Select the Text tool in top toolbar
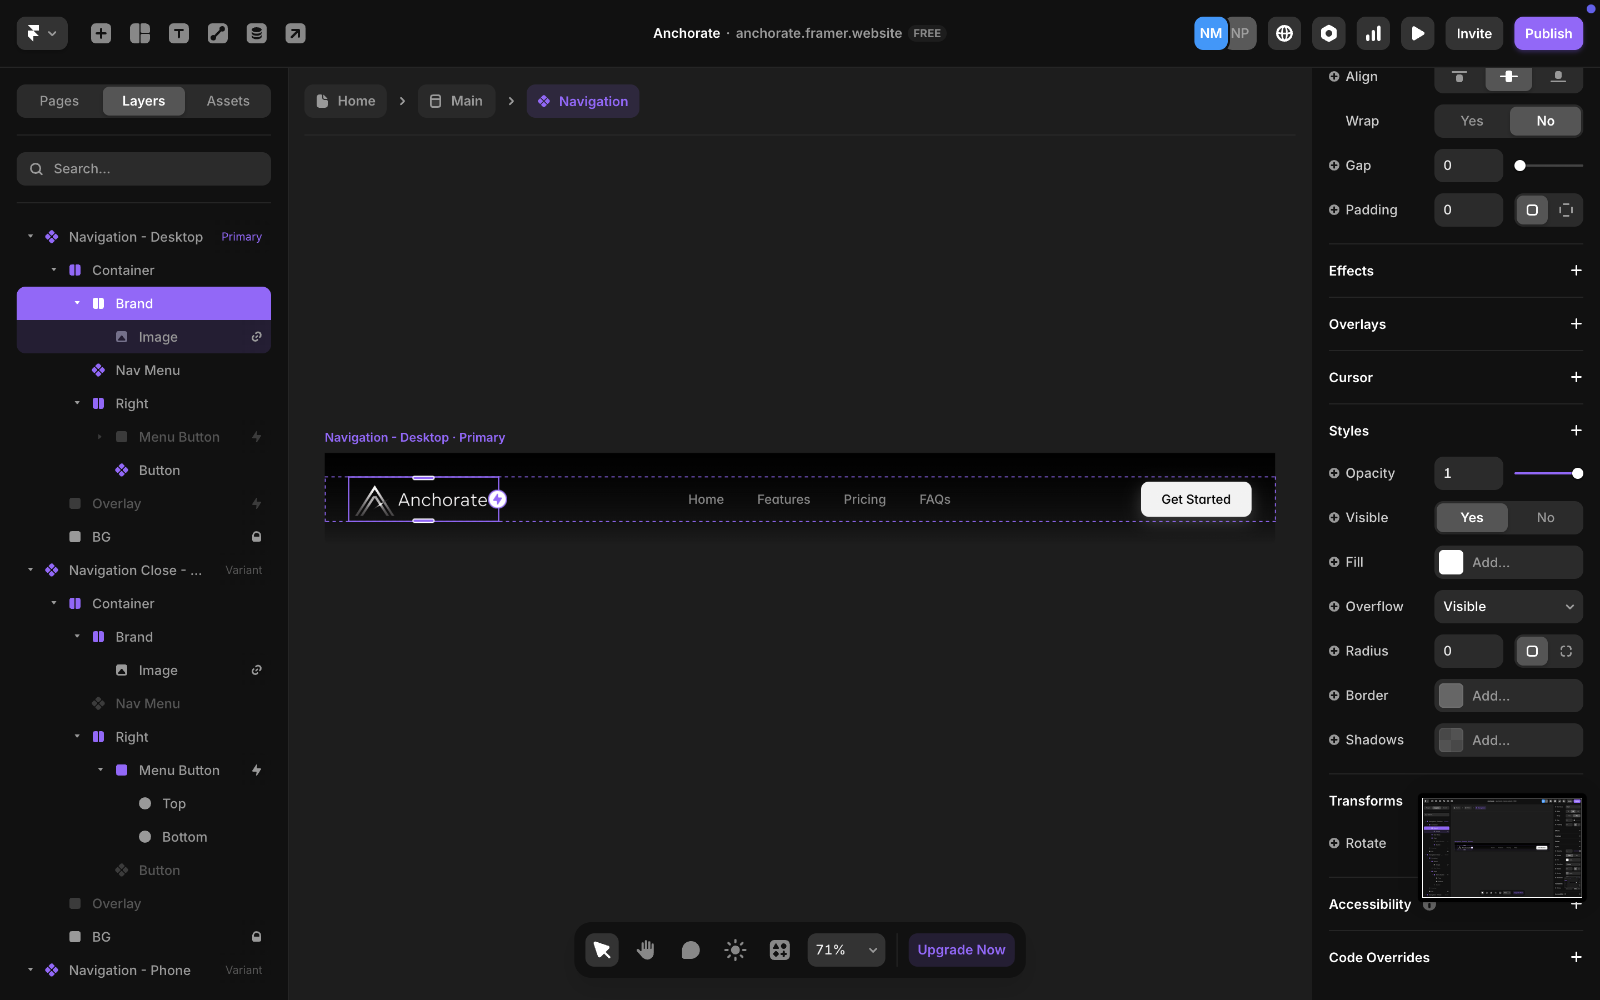 point(178,33)
